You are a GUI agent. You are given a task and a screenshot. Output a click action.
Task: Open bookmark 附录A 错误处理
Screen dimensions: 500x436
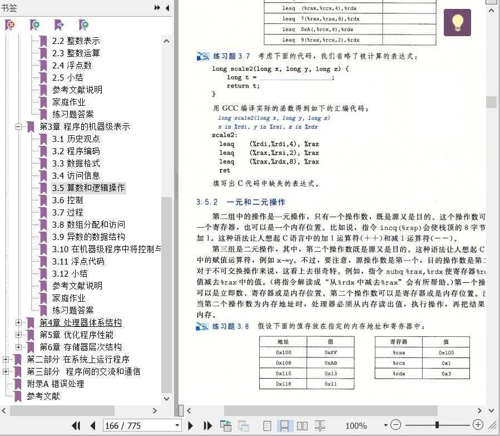pyautogui.click(x=55, y=384)
